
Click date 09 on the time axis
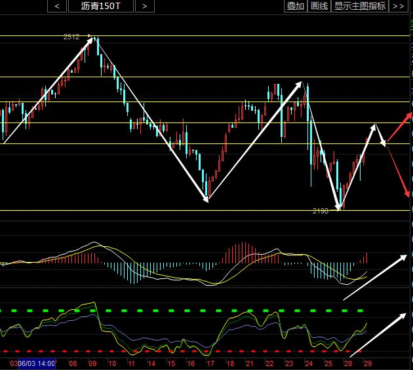[92, 363]
